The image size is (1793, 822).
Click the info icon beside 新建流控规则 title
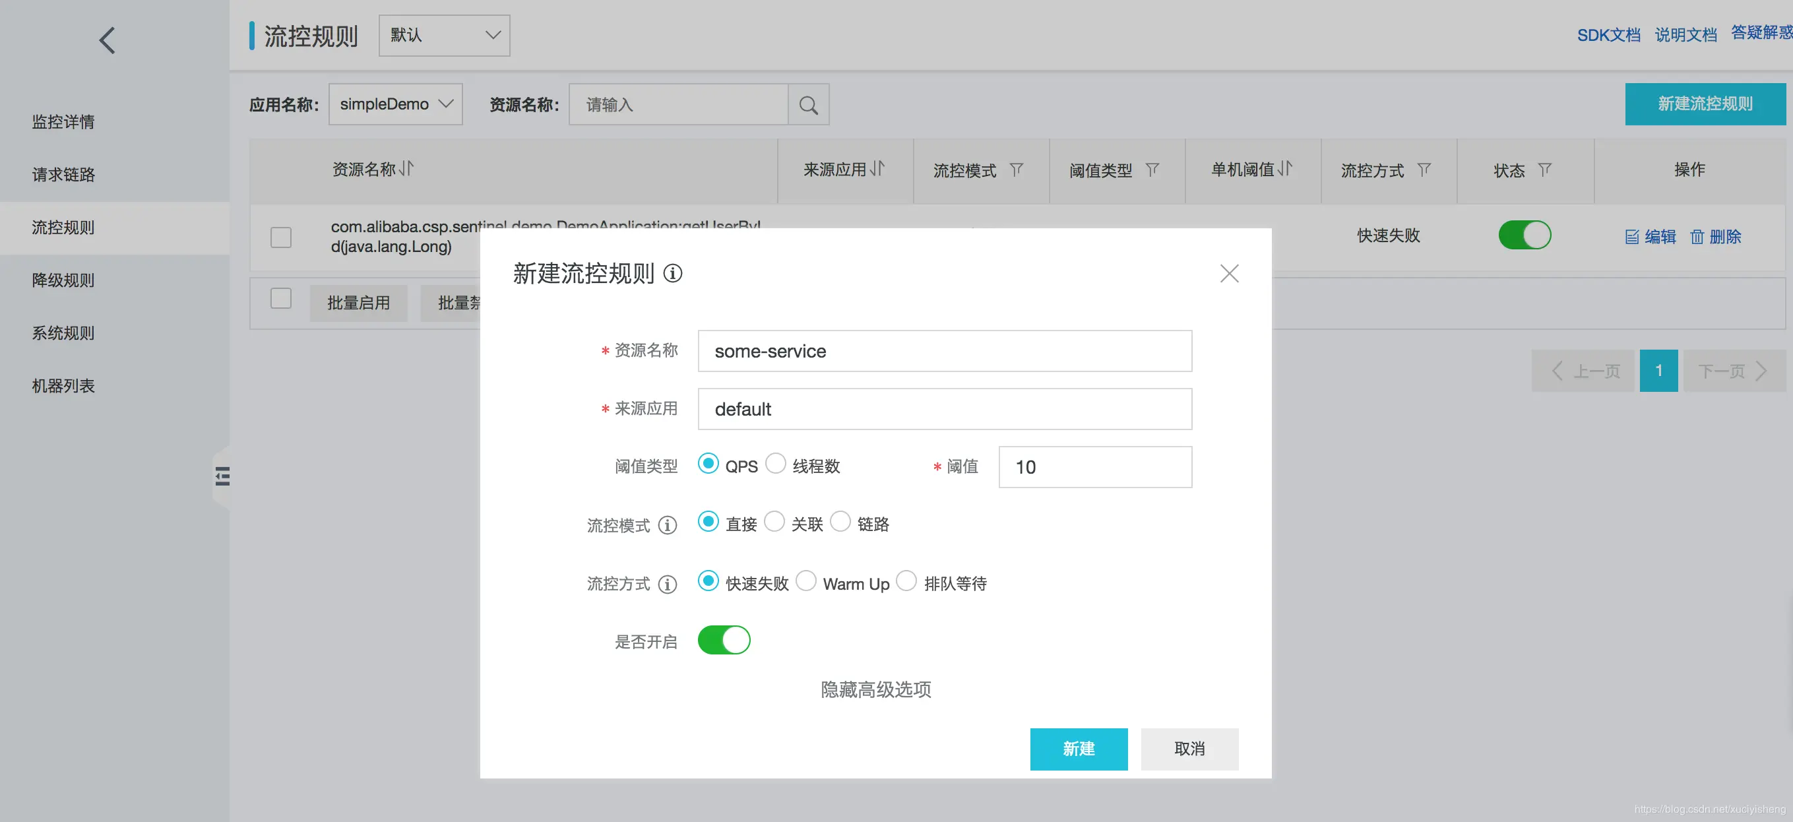(672, 274)
